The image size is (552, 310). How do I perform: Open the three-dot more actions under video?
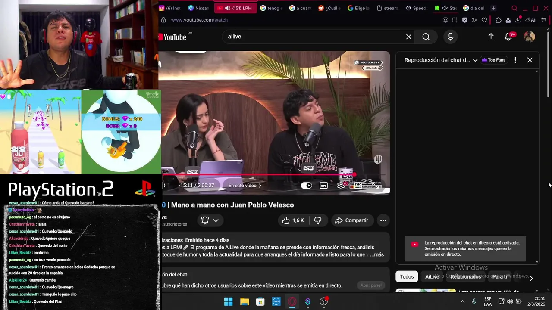click(x=383, y=220)
